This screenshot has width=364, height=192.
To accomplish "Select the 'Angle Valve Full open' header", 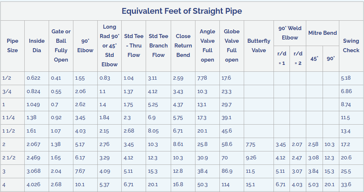I will (x=207, y=46).
